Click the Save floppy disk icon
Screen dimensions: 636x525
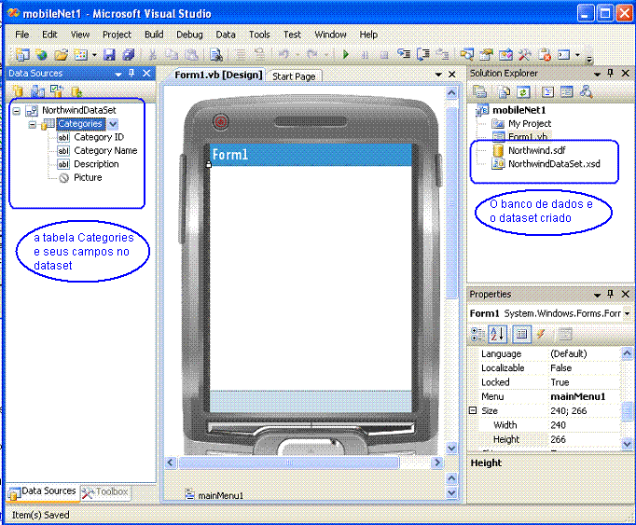[x=109, y=54]
